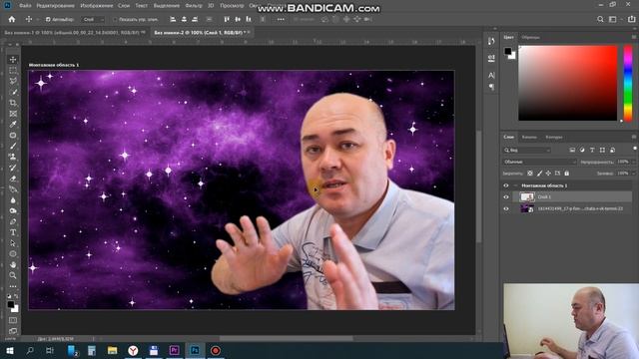Select the Pen tool
This screenshot has height=359, width=639.
click(x=13, y=221)
